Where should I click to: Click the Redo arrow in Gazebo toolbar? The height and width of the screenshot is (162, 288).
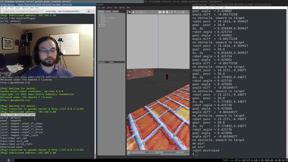tap(152, 12)
